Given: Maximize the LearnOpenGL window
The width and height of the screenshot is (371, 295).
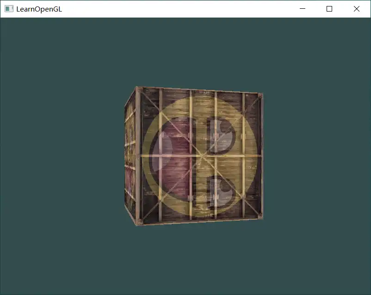Looking at the screenshot, I should tap(329, 9).
